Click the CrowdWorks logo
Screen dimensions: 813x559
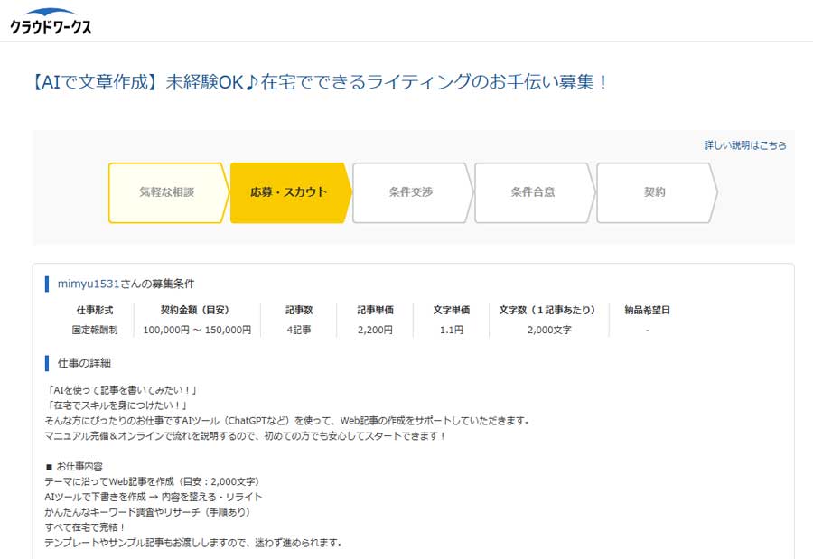click(51, 21)
